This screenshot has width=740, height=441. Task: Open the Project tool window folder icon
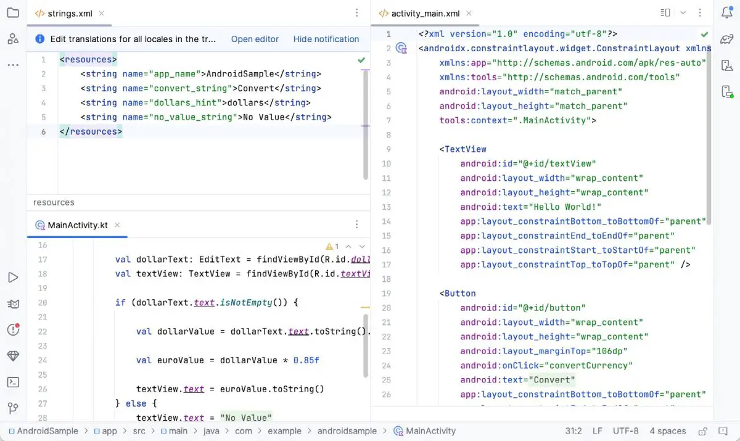(x=14, y=12)
